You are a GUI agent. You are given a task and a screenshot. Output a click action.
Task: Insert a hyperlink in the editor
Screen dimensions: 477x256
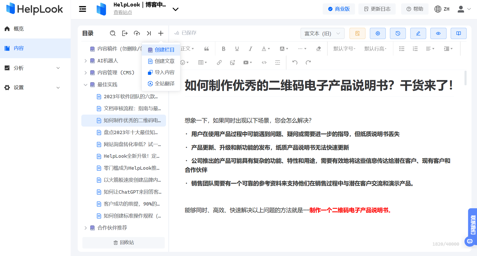tap(219, 62)
